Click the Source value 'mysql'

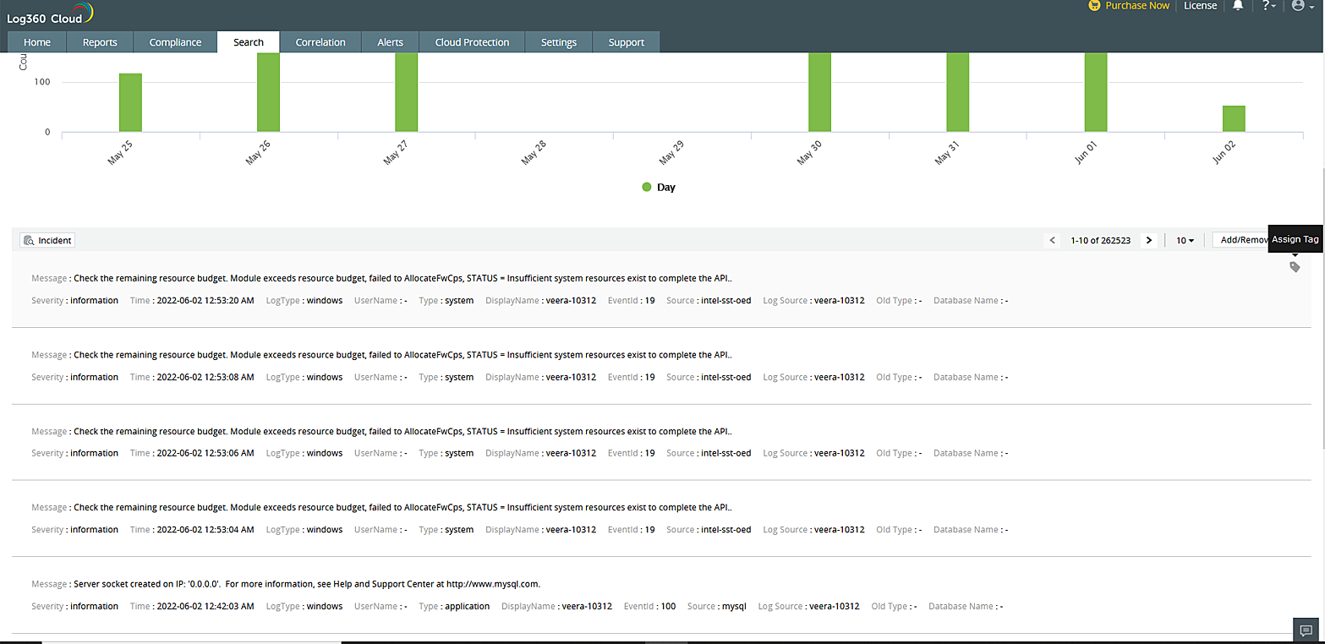pos(734,606)
